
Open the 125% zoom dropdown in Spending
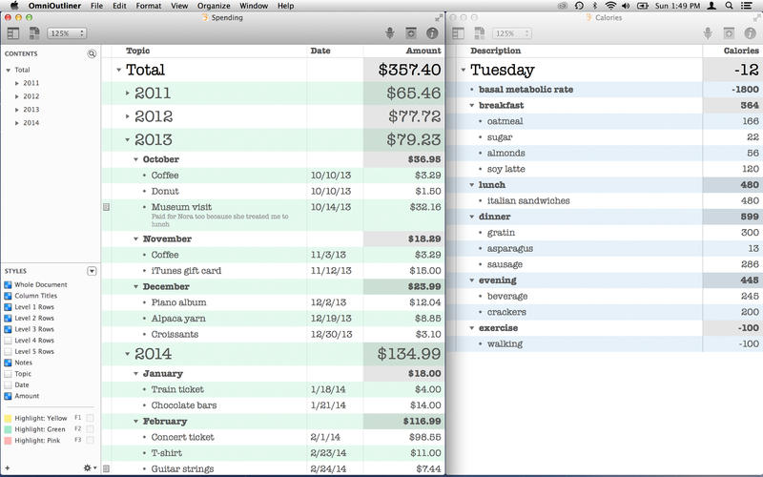63,33
